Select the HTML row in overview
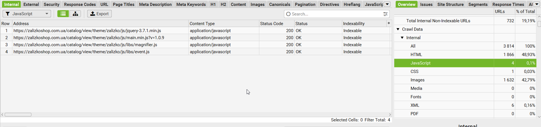The height and width of the screenshot is (127, 541). 465,55
